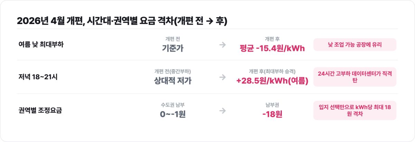This screenshot has height=142, width=415.
Task: Click the arrow in the 저녁 18~21시 row
Action: point(223,77)
